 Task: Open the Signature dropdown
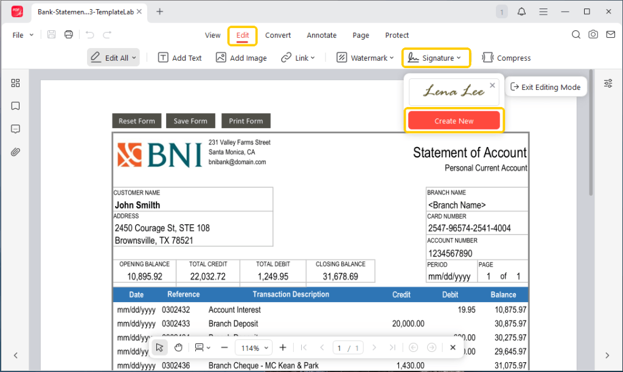coord(436,58)
